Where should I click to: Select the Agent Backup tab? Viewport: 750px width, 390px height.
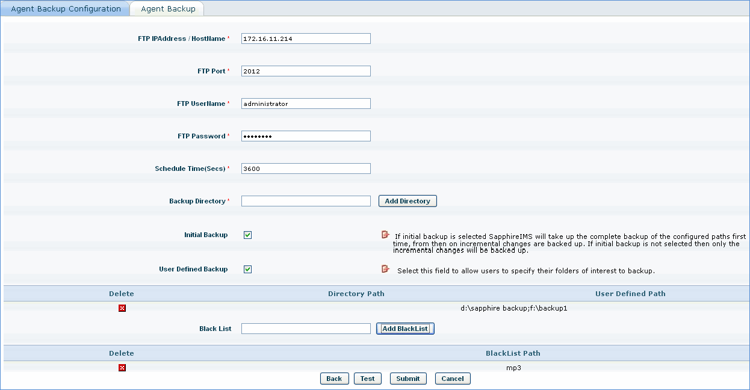coord(168,9)
